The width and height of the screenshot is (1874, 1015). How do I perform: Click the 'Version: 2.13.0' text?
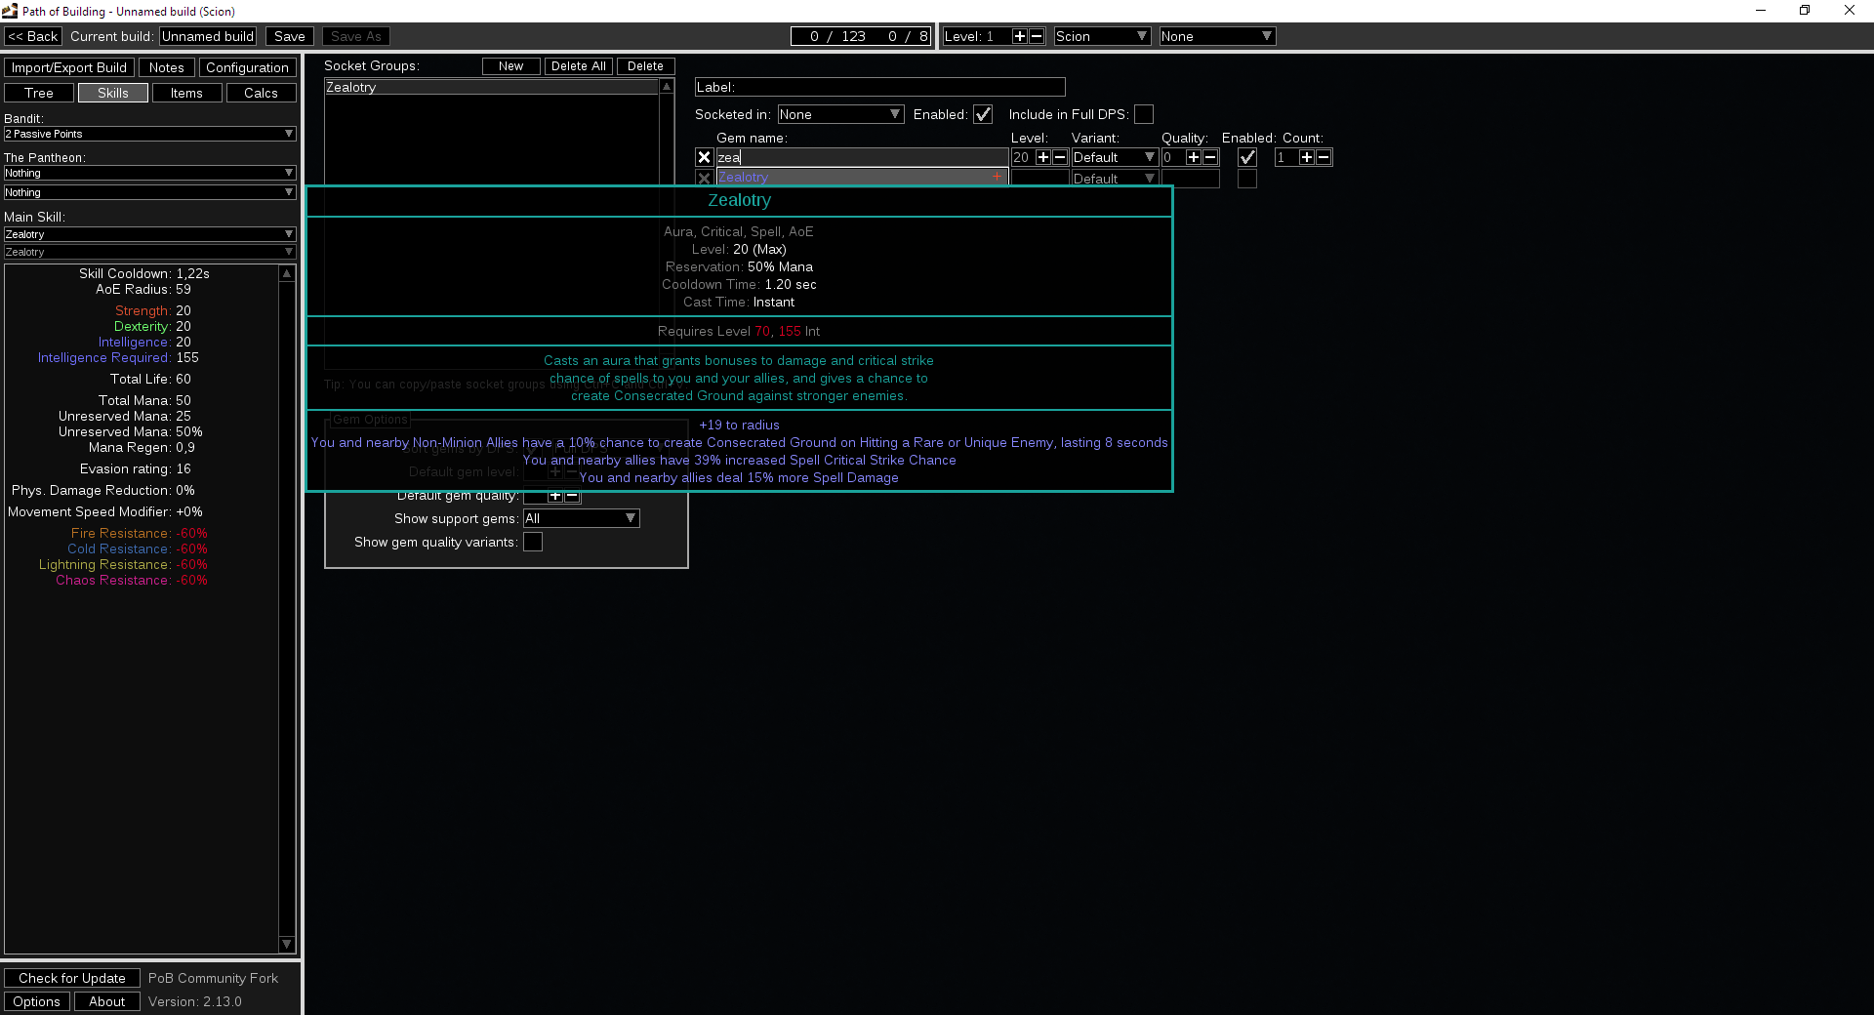(x=195, y=1001)
